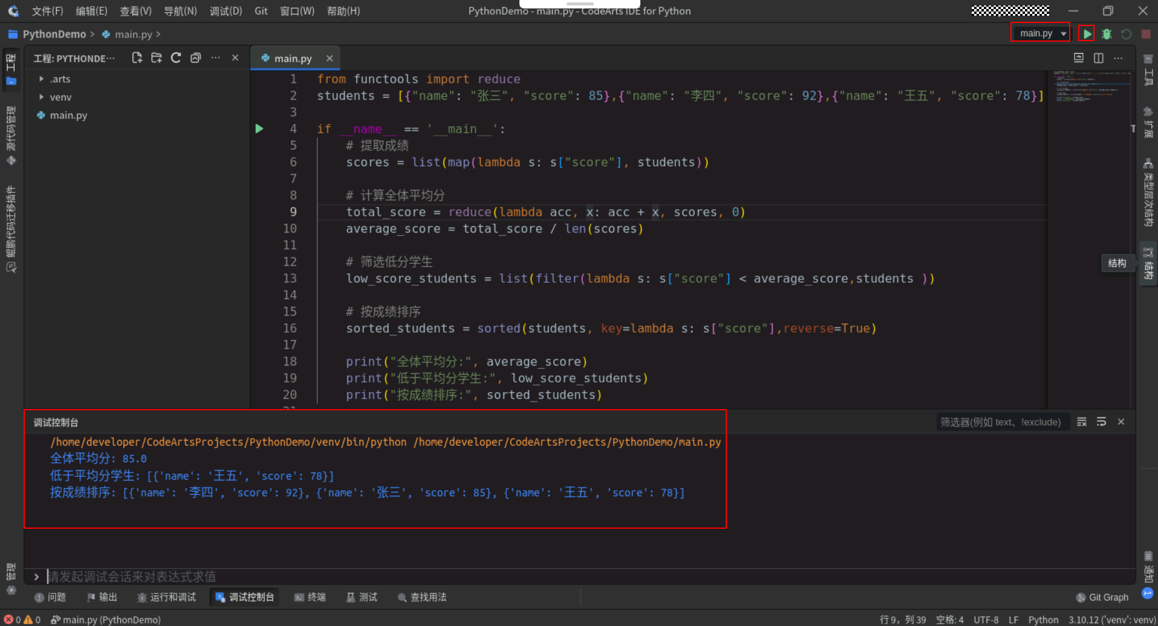Change file encoding UTF-8
The image size is (1158, 626).
986,619
